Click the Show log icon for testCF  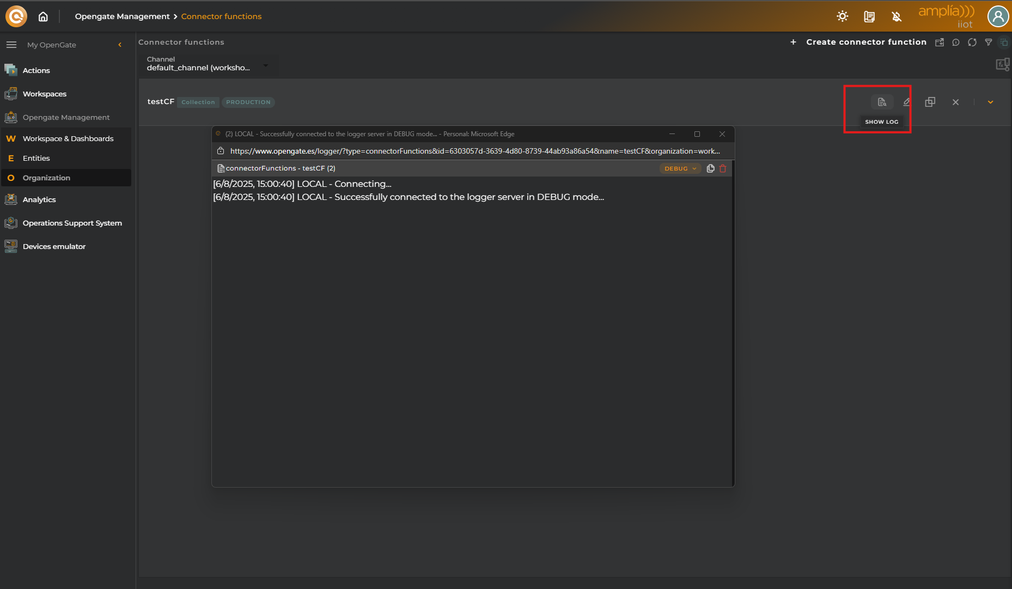[882, 102]
